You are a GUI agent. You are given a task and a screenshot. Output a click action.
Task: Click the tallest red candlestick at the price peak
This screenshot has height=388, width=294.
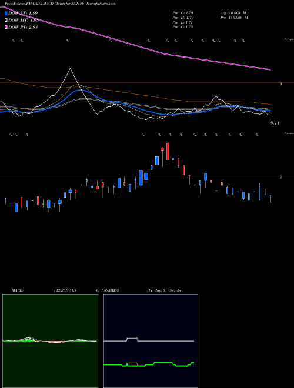click(x=168, y=152)
